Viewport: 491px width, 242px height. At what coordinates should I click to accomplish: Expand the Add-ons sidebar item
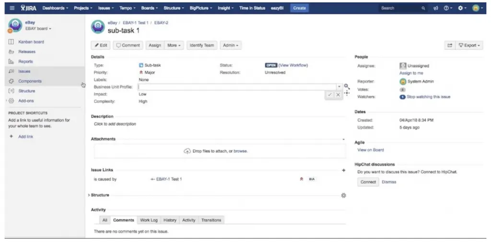[x=6, y=101]
